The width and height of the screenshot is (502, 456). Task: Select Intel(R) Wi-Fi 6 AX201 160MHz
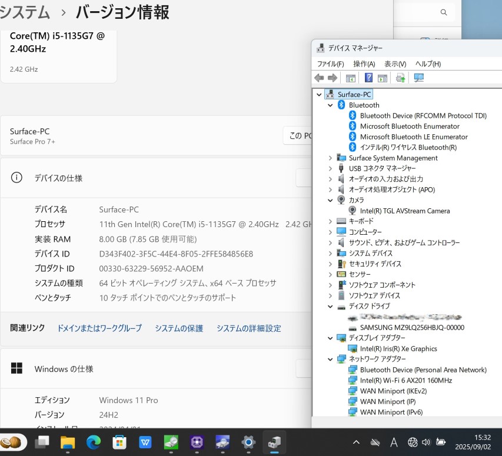point(406,380)
